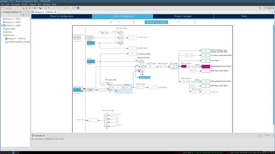Select HSI source in PLL Source Mux
The width and height of the screenshot is (275, 154).
(111, 85)
